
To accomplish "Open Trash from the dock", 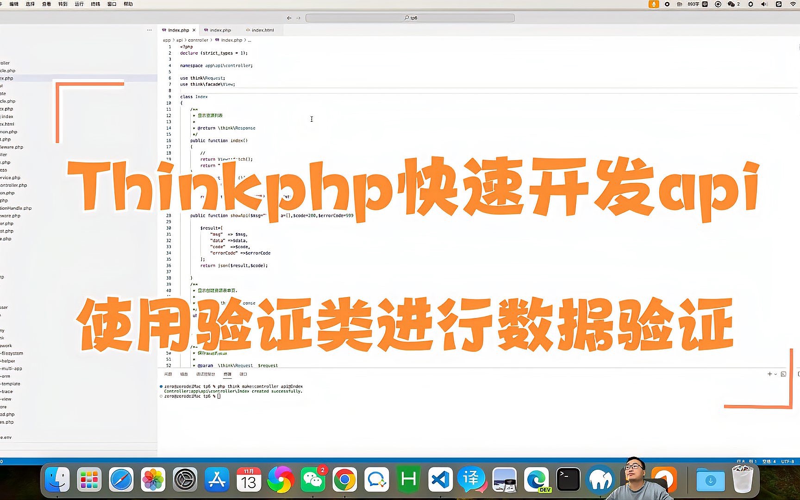I will 742,479.
